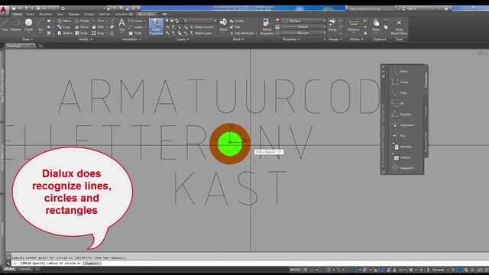Expand the Modify panel dropdown
This screenshot has height=275, width=489.
(x=86, y=39)
